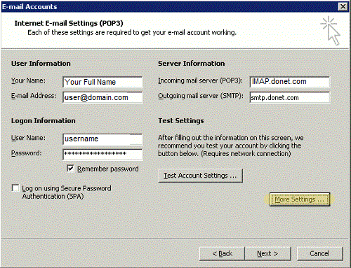This screenshot has height=268, width=351.
Task: Enable Log on using Secure Password Authentication
Action: coord(15,188)
